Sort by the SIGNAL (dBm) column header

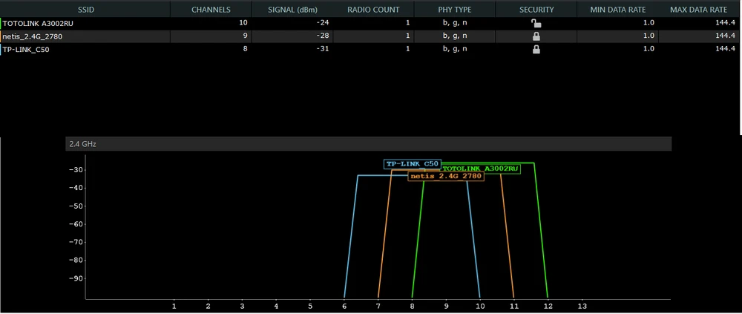pos(292,10)
